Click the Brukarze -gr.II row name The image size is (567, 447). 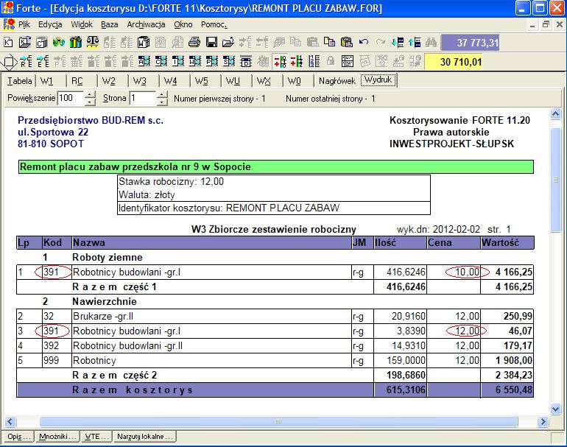point(103,317)
